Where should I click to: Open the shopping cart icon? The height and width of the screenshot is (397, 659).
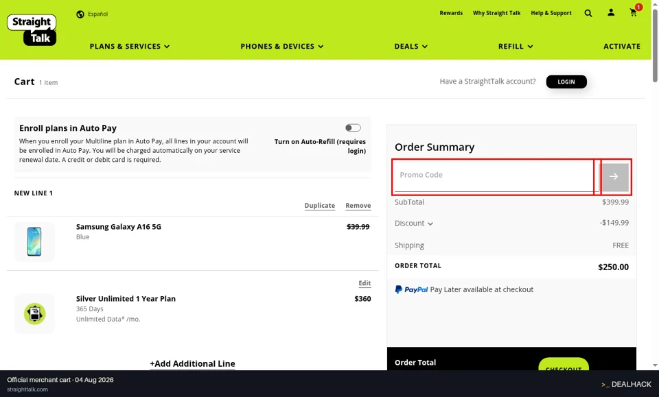coord(634,13)
